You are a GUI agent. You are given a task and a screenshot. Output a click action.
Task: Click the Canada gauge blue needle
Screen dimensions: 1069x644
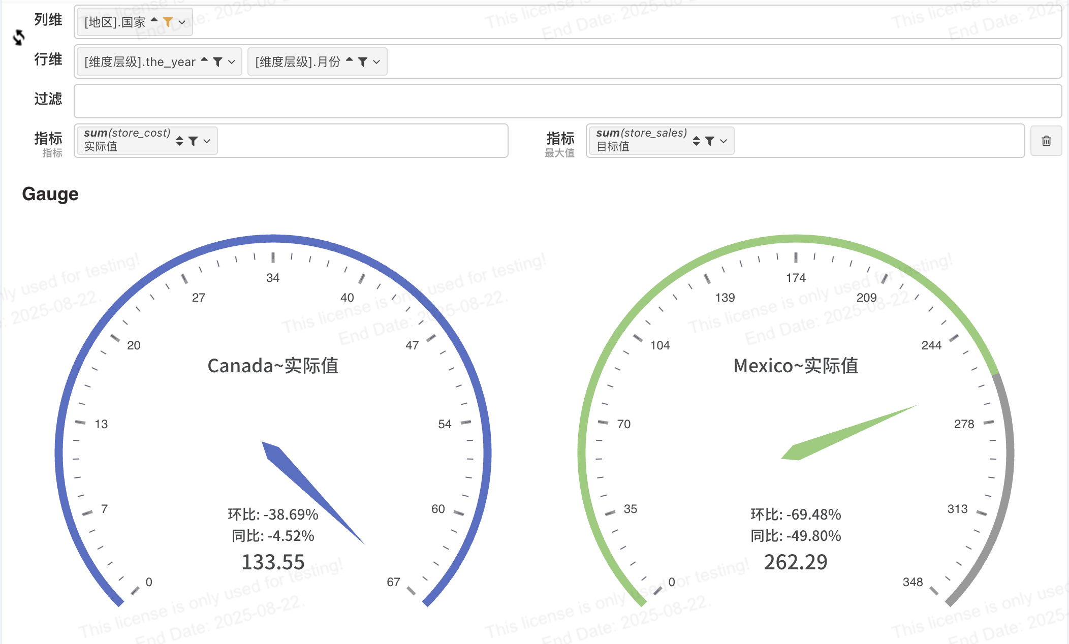point(305,482)
